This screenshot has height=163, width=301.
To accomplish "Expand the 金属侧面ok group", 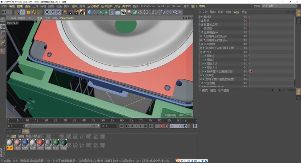I will tap(200, 32).
